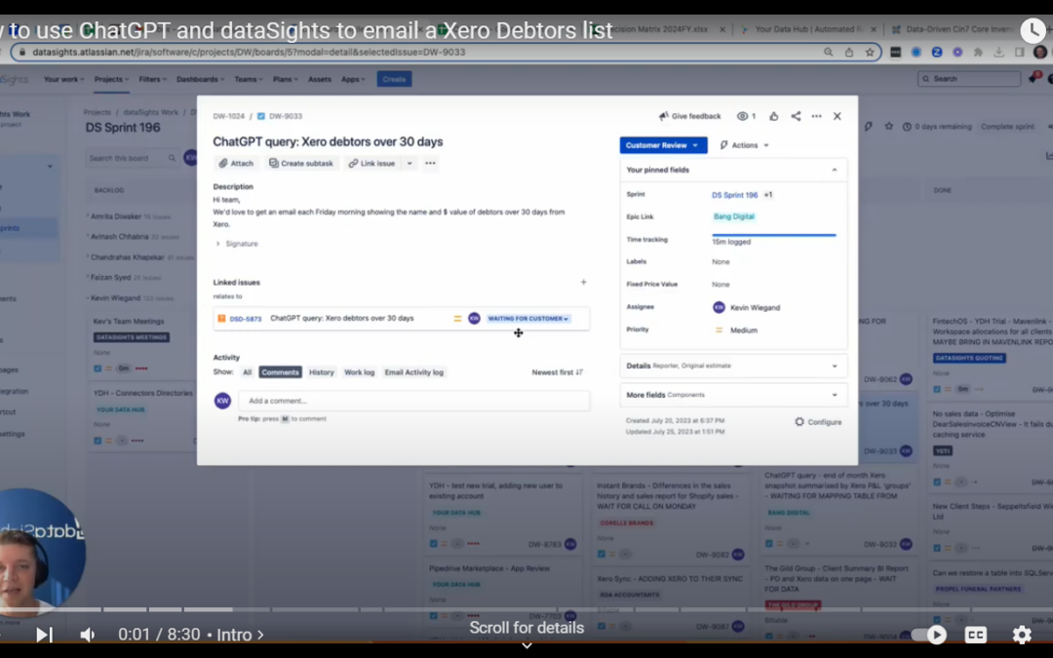Viewport: 1053px width, 658px height.
Task: Click the browser downloads icon
Action: (x=998, y=52)
